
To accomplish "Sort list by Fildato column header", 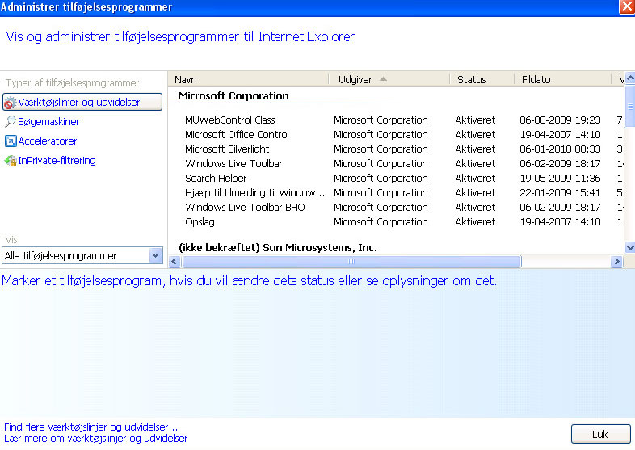I will tap(562, 79).
